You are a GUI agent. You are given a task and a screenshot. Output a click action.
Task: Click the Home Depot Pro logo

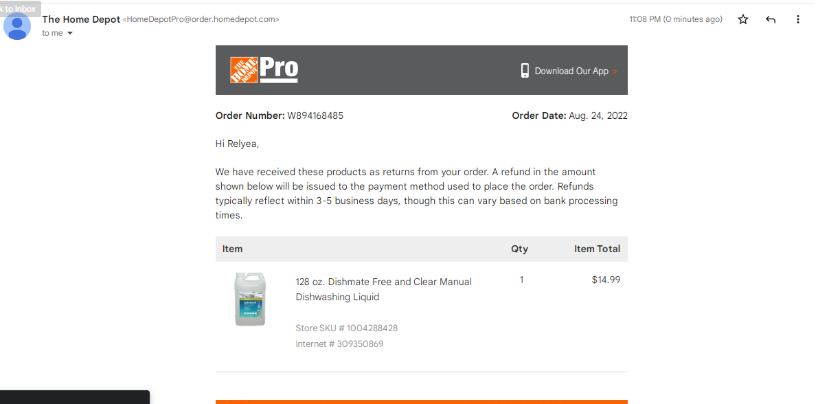tap(264, 70)
